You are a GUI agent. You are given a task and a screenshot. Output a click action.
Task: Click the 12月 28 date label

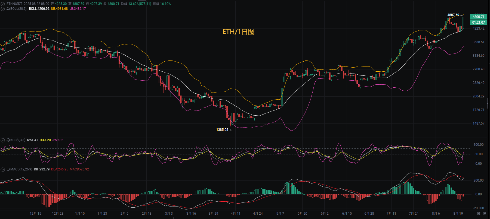click(x=58, y=214)
